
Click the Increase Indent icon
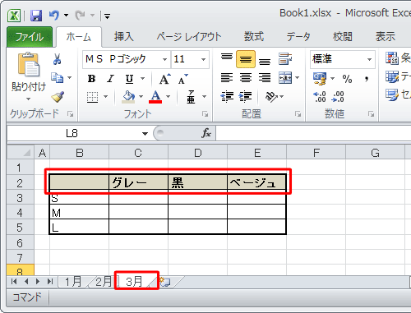[245, 97]
